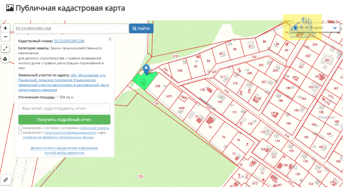Open the Карта Яндекс map type dropdown

click(x=315, y=28)
